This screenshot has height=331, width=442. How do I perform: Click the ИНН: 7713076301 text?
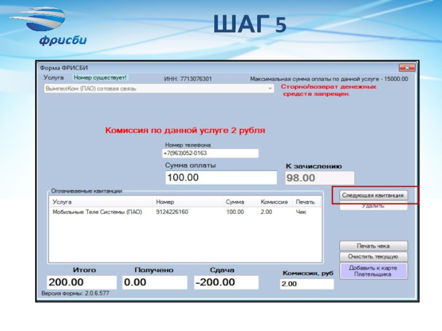(x=188, y=79)
